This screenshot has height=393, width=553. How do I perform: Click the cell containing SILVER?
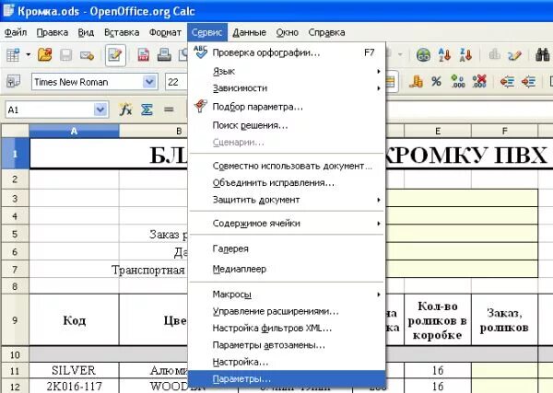(74, 370)
